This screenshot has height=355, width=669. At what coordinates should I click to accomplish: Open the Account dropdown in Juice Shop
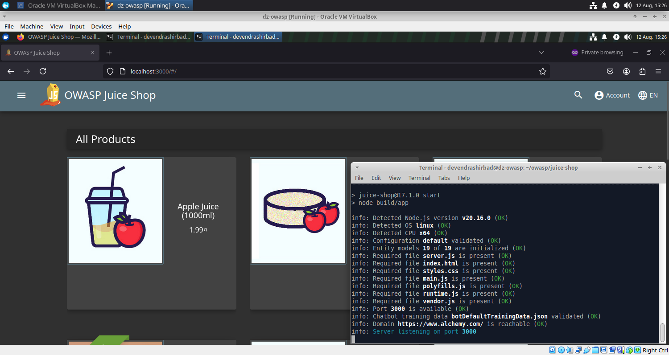[x=612, y=95]
